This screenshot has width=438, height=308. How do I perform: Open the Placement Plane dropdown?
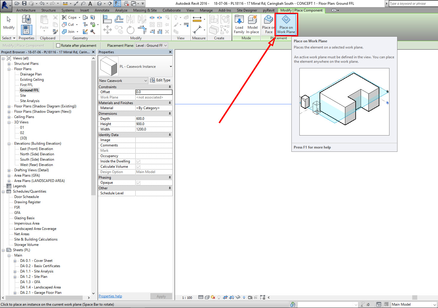tap(151, 45)
